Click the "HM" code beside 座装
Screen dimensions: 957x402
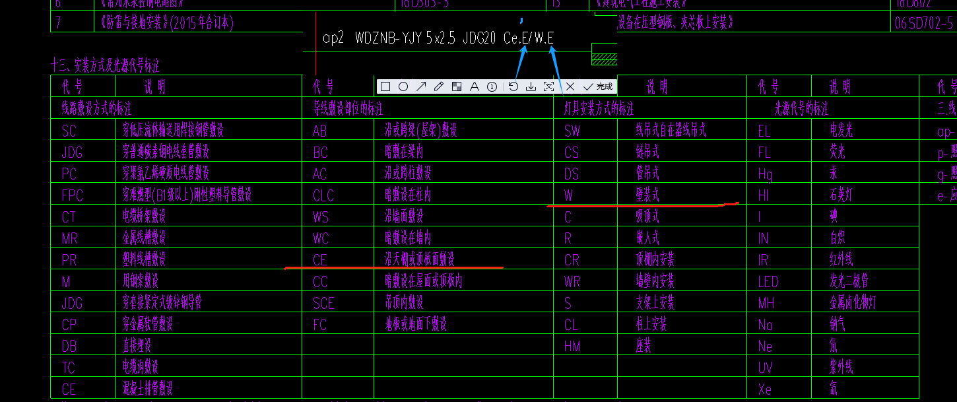click(x=572, y=346)
